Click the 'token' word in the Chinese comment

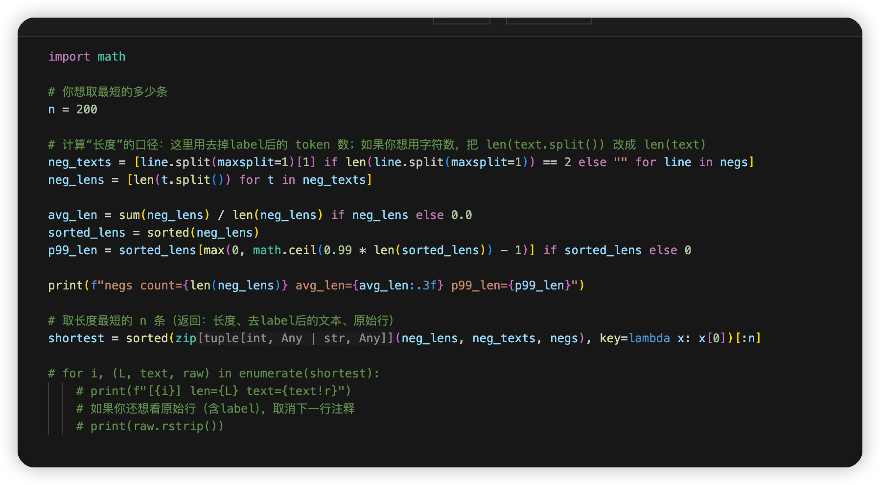coord(312,145)
